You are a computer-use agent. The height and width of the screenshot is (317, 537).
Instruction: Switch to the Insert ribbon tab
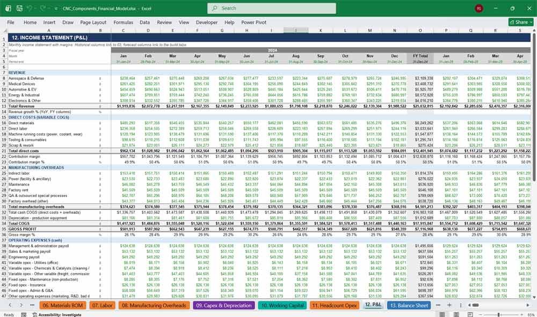pos(49,22)
